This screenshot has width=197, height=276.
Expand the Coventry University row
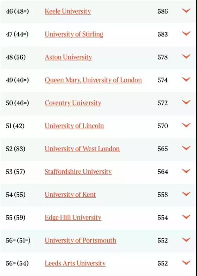[186, 102]
